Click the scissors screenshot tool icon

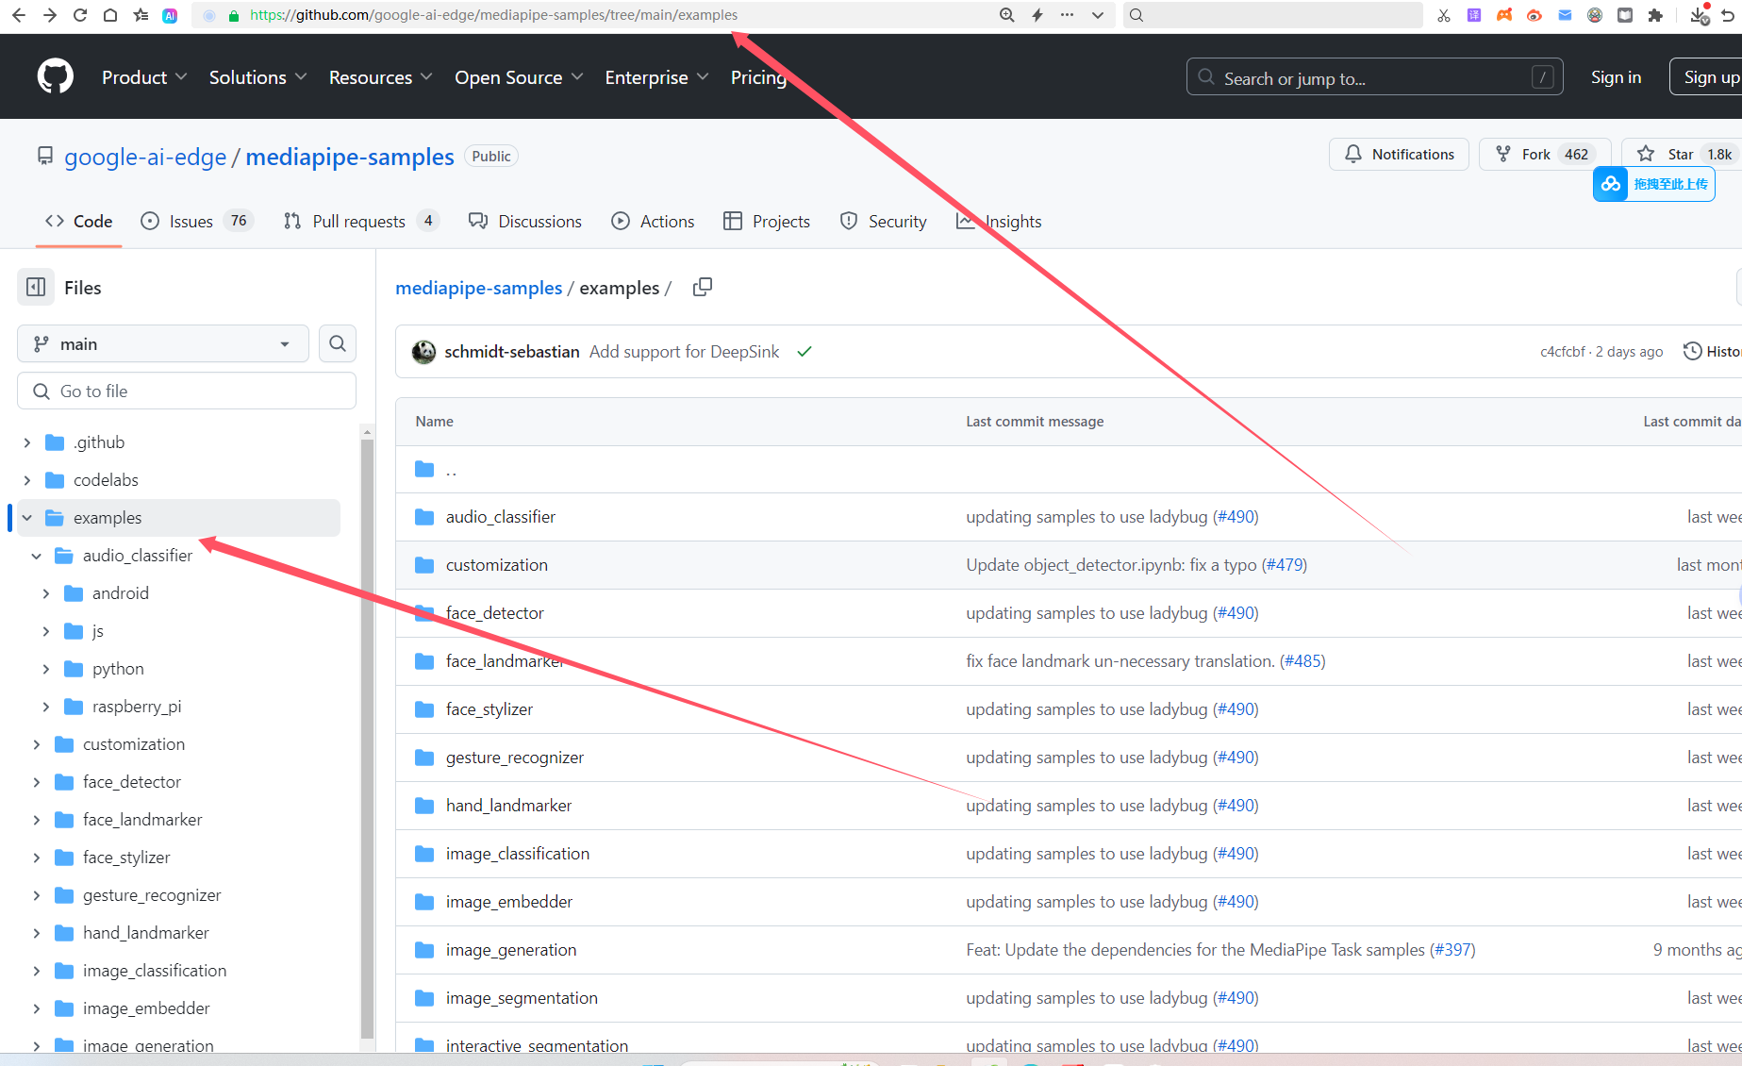click(x=1444, y=15)
